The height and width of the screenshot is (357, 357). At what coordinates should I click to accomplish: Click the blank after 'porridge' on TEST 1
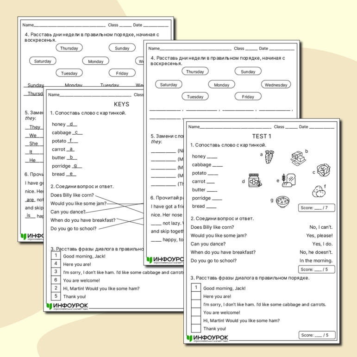click(217, 199)
